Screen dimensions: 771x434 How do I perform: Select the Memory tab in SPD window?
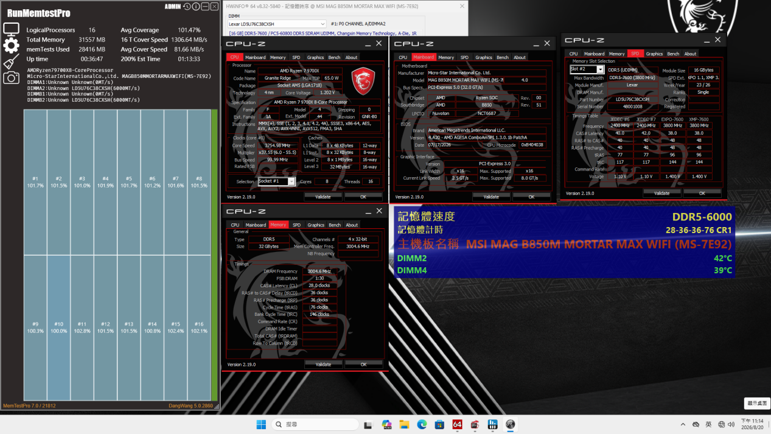[x=616, y=54]
